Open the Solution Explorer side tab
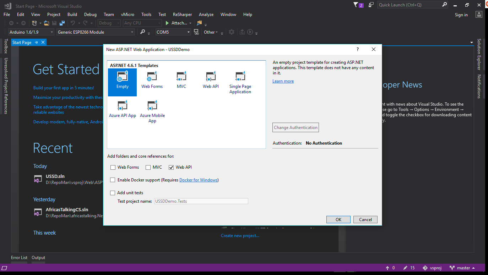This screenshot has height=275, width=488. (479, 55)
